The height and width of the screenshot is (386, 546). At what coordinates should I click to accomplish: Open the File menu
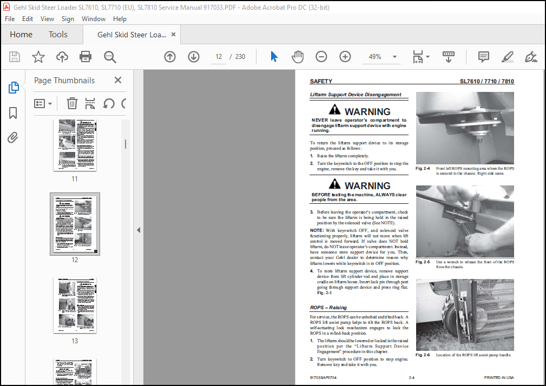[x=10, y=19]
